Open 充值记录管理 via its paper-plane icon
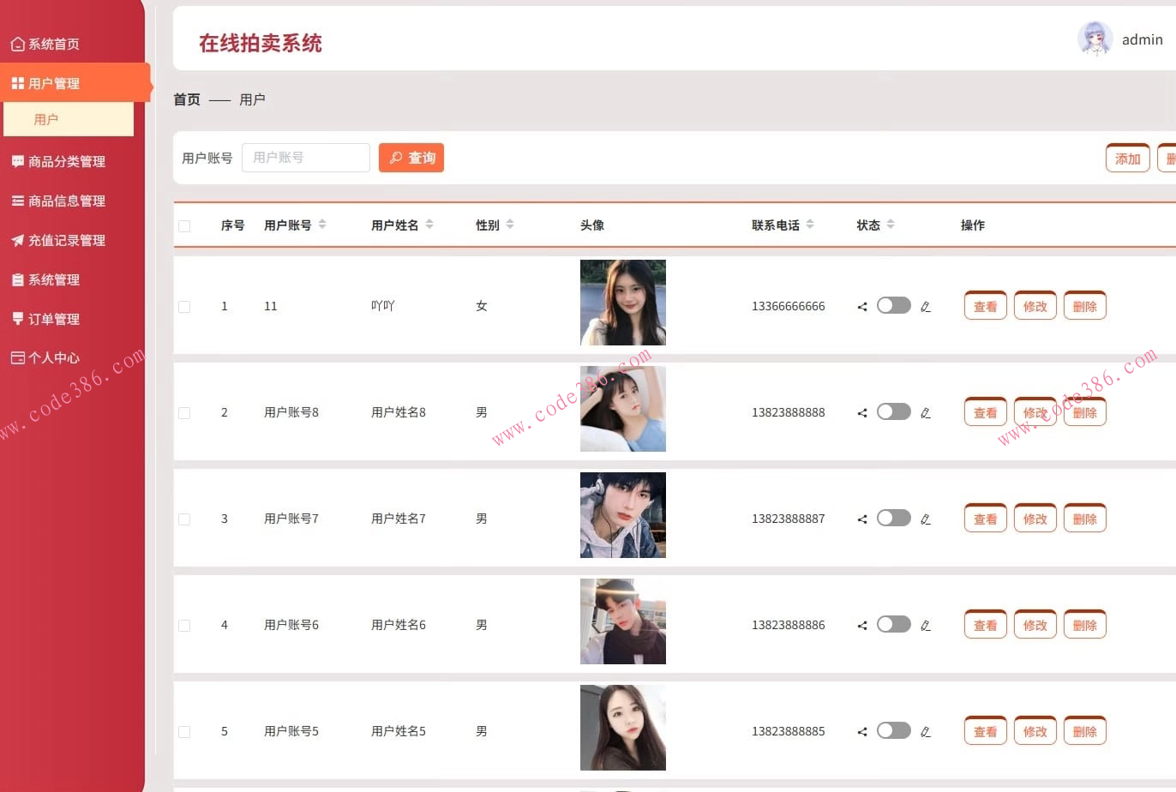This screenshot has width=1176, height=792. click(17, 240)
